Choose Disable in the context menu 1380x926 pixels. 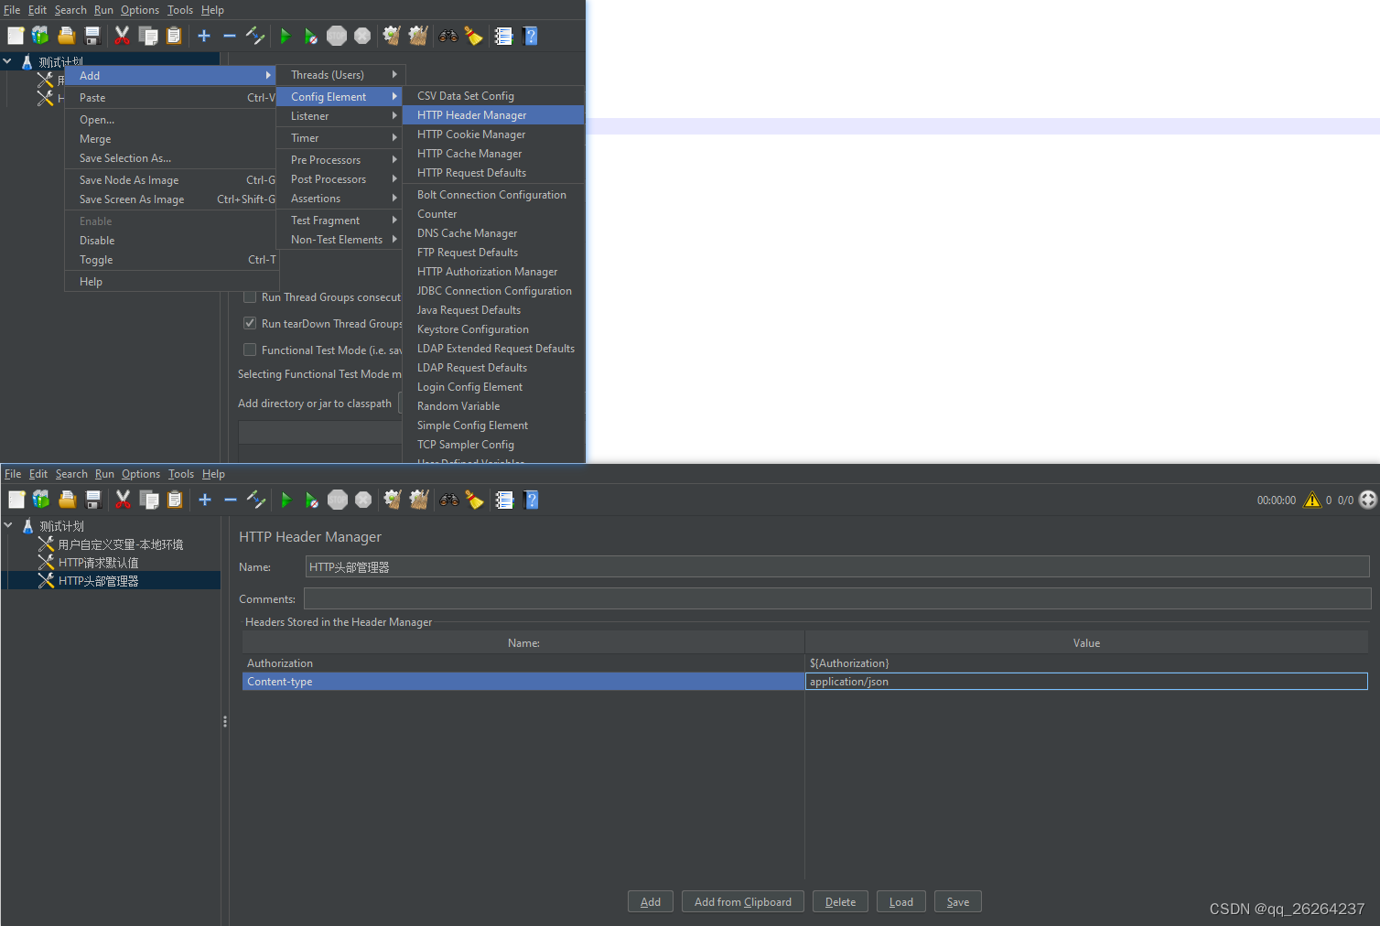[x=170, y=241]
